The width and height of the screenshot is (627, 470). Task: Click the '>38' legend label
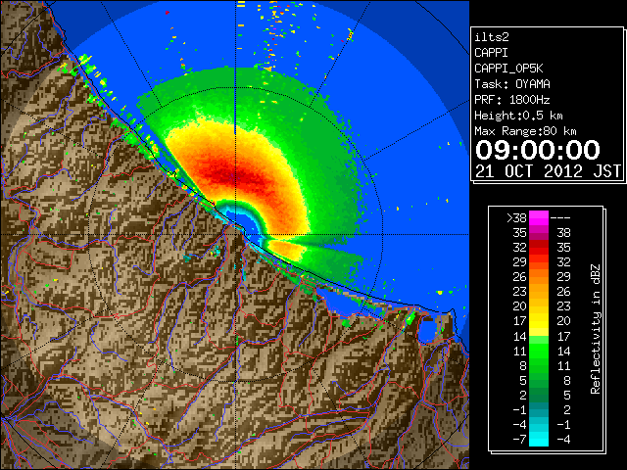[516, 218]
